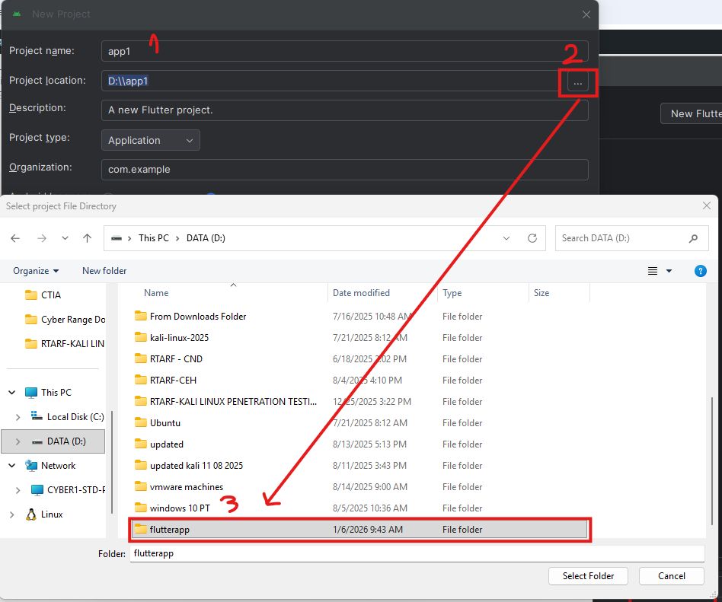Expand Local Disk (C:) tree node
Viewport: 722px width, 602px height.
tap(18, 417)
